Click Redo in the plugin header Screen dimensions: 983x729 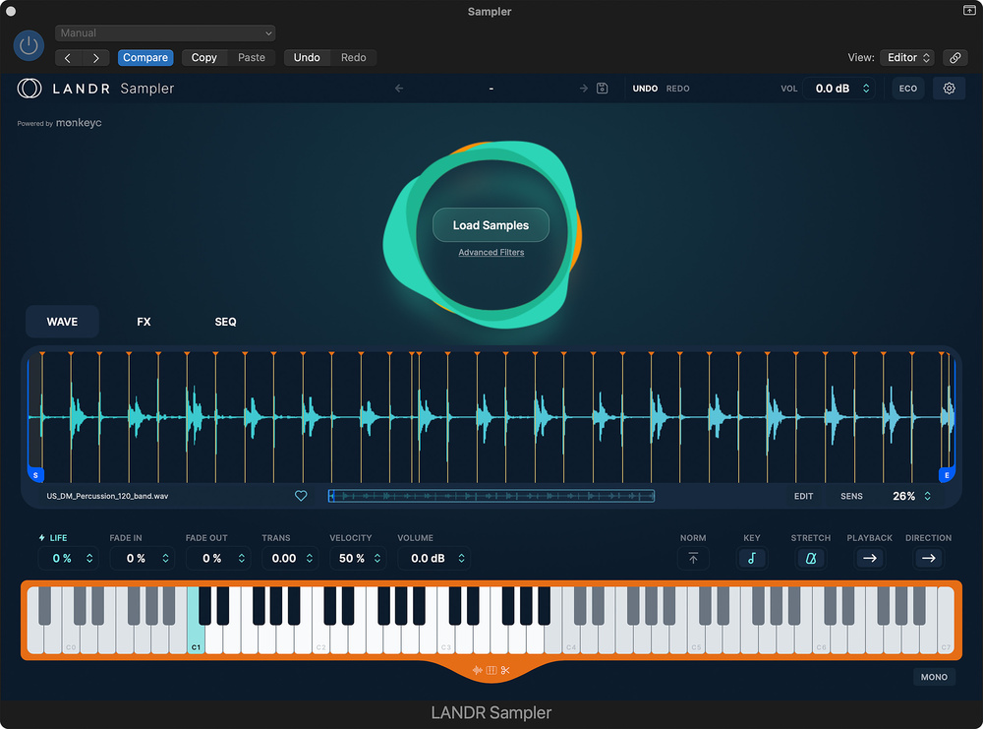(x=354, y=58)
